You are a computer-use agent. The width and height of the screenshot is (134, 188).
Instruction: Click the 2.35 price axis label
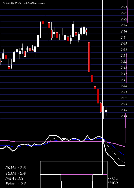tap(124, 86)
